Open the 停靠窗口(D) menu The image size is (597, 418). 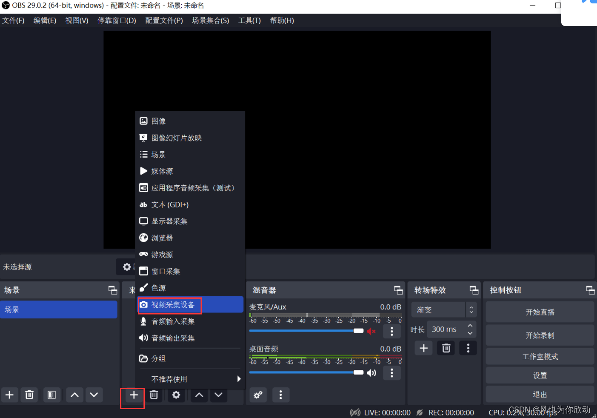(117, 20)
